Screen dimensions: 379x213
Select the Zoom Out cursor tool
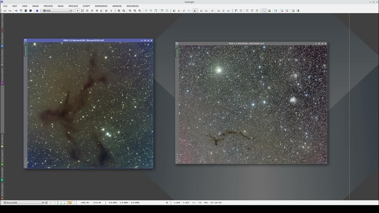click(x=87, y=11)
